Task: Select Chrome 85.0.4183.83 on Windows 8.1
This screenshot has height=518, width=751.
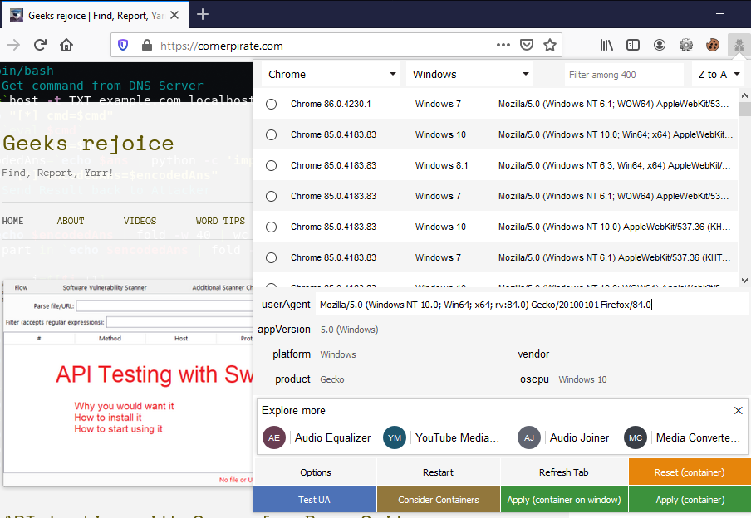Action: point(271,165)
